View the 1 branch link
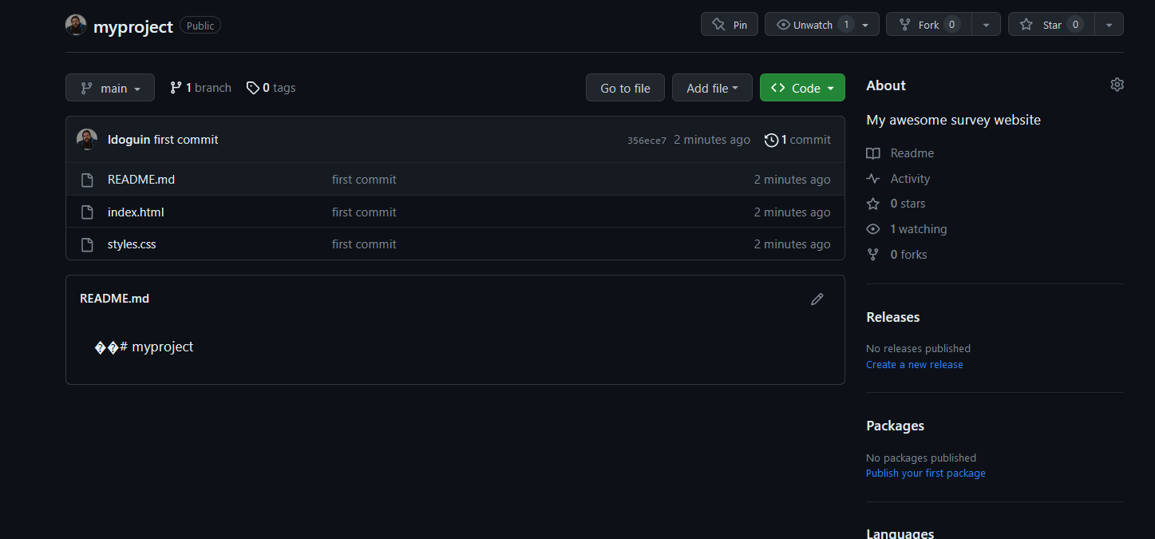The image size is (1155, 539). 201,88
